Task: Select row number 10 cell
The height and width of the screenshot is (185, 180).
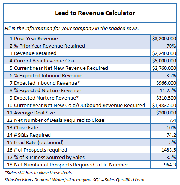Action: [x=8, y=105]
